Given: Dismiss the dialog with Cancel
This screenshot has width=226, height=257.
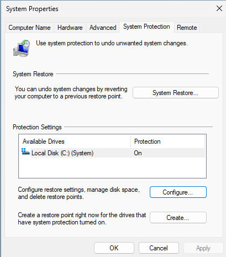Looking at the screenshot, I should point(159,248).
